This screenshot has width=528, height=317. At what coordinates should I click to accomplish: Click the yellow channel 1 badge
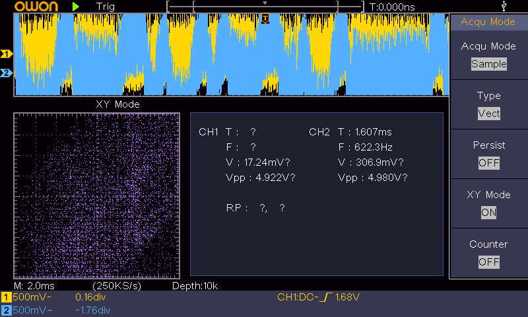point(6,298)
